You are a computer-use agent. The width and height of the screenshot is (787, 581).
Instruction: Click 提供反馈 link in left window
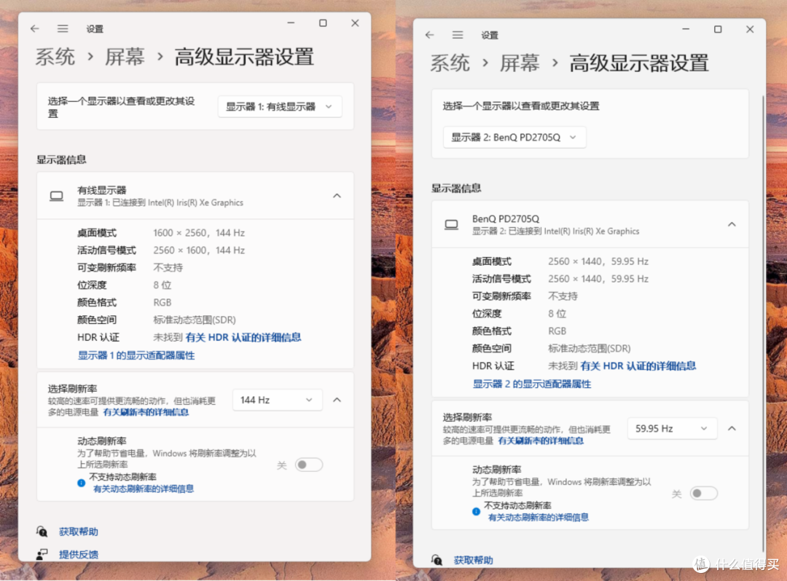point(79,554)
